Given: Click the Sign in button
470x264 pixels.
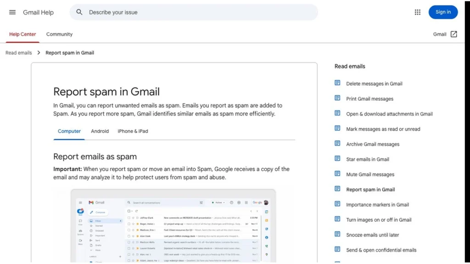Looking at the screenshot, I should tap(443, 12).
